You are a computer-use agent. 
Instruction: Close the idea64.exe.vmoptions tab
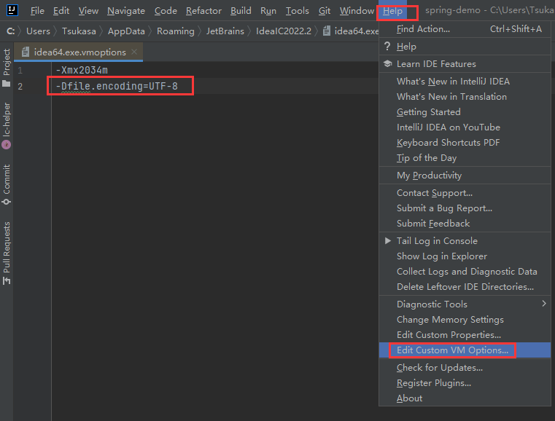click(134, 52)
